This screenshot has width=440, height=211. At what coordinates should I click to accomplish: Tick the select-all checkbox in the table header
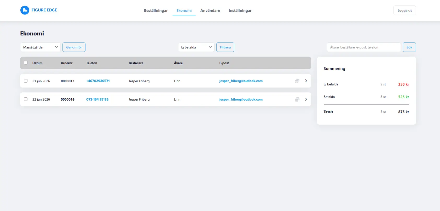pos(26,63)
